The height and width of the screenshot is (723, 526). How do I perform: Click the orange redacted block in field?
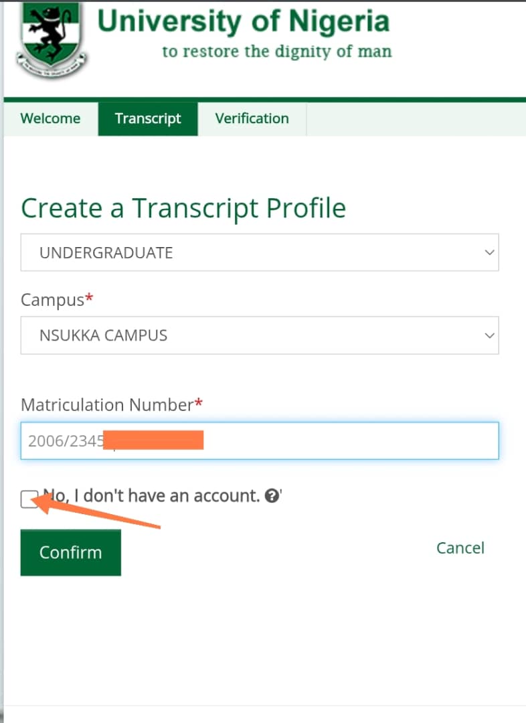pyautogui.click(x=154, y=440)
